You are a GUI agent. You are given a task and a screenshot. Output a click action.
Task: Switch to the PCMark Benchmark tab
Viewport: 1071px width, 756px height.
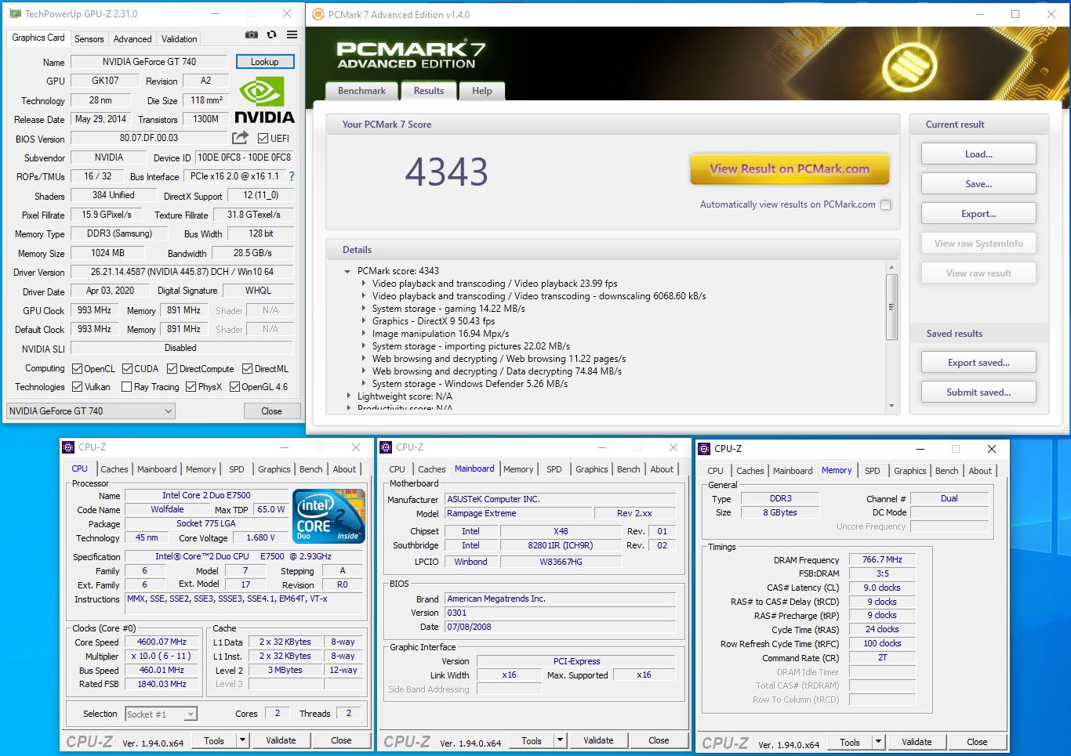[x=361, y=91]
